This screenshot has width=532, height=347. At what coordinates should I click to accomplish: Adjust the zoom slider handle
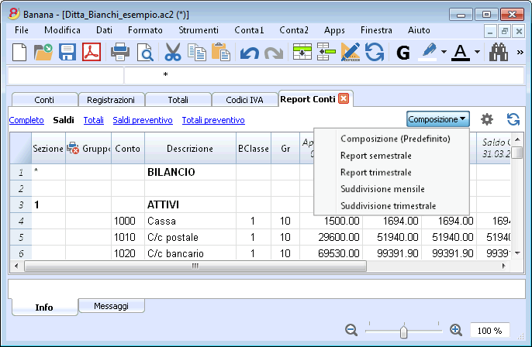pyautogui.click(x=403, y=332)
